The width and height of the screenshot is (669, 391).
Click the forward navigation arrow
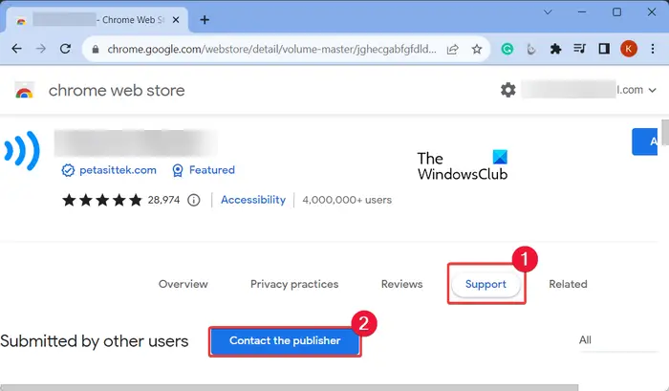[40, 49]
